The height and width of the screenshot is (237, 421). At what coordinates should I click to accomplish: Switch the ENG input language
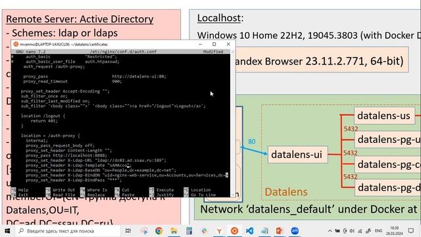[379, 231]
